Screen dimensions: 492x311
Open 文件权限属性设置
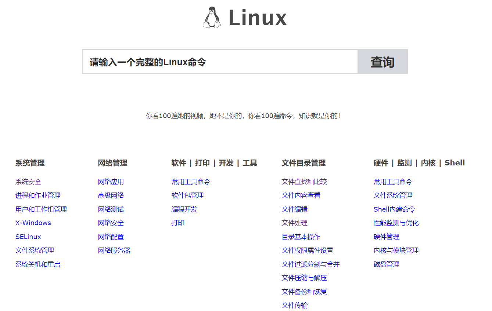(x=308, y=250)
